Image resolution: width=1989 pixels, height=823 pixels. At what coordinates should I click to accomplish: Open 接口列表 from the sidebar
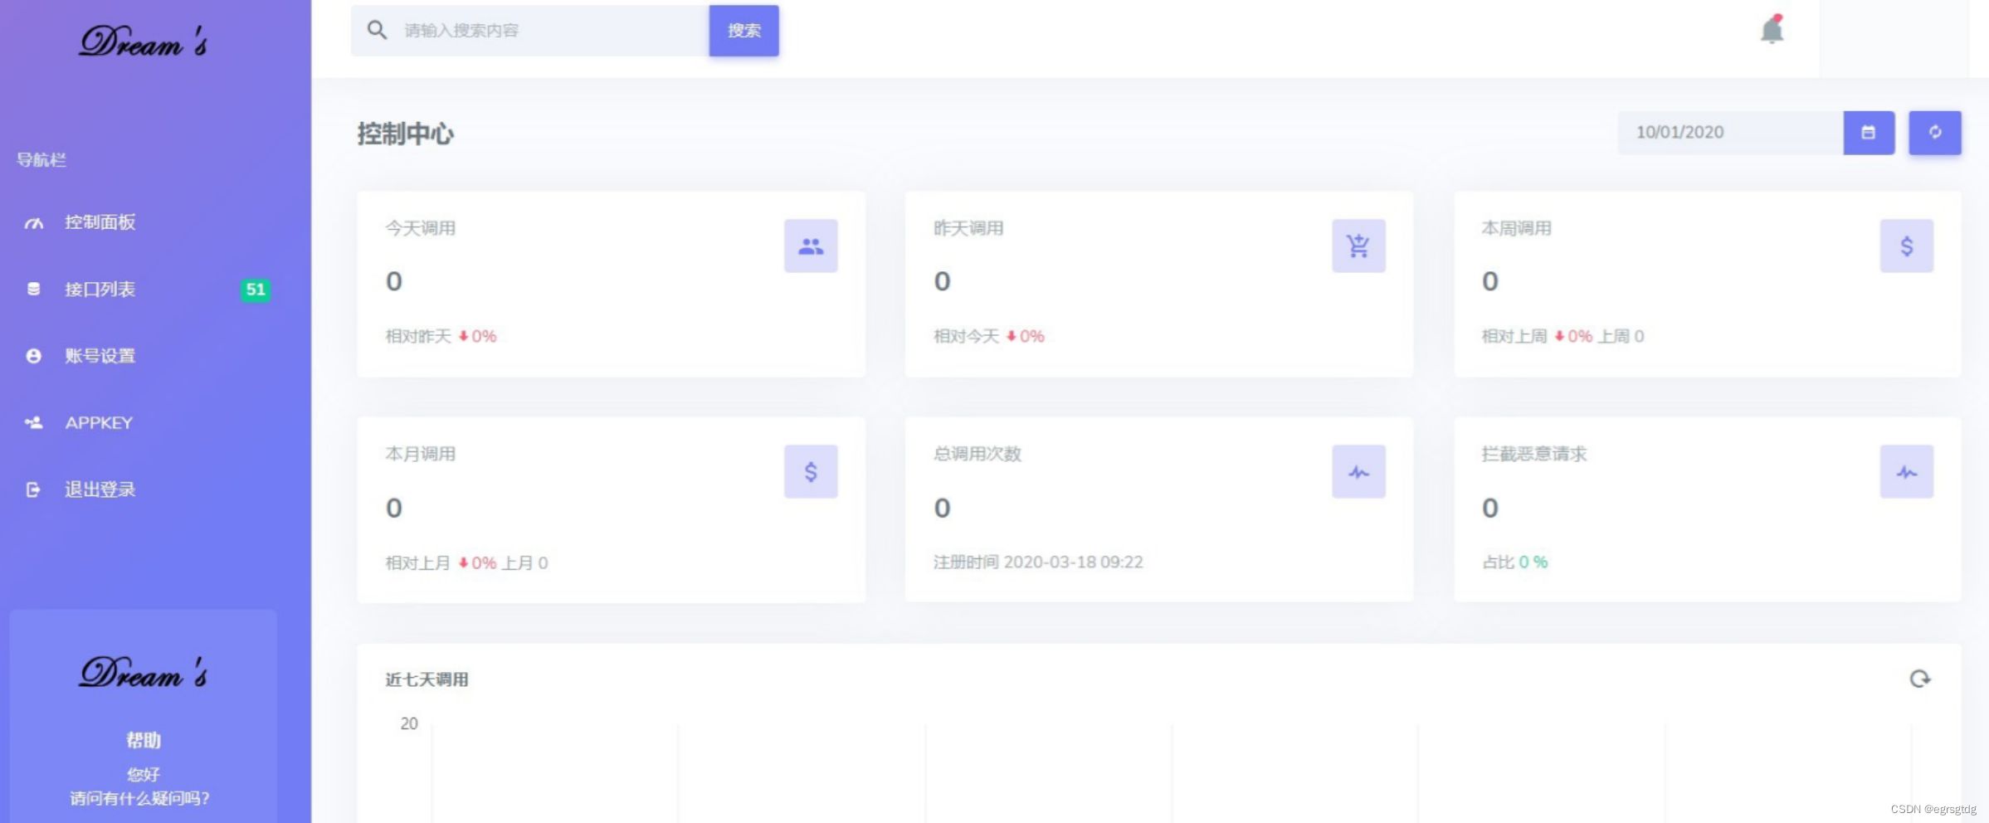(x=100, y=290)
